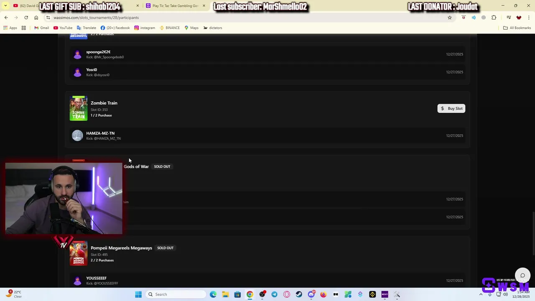Select the Pompeii Megareels Megaways title

121,248
